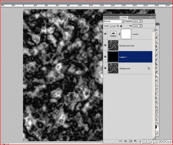The height and width of the screenshot is (145, 173).
Task: Click the black foreground color swatch
Action: click(x=156, y=127)
